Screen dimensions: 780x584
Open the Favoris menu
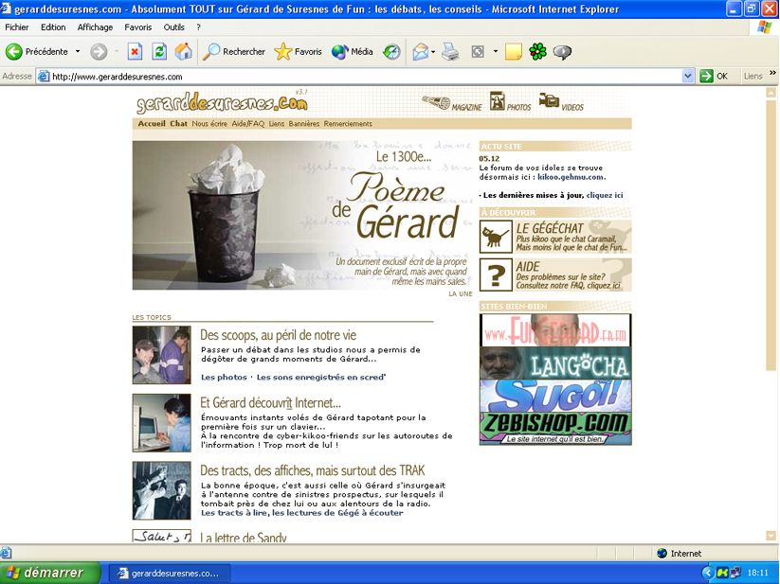[137, 27]
